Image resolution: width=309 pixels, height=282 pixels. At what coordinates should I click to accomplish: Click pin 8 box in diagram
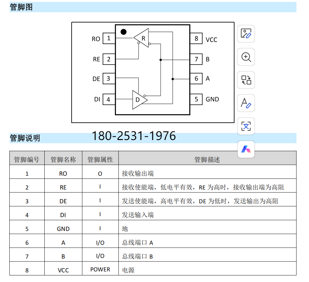point(196,38)
